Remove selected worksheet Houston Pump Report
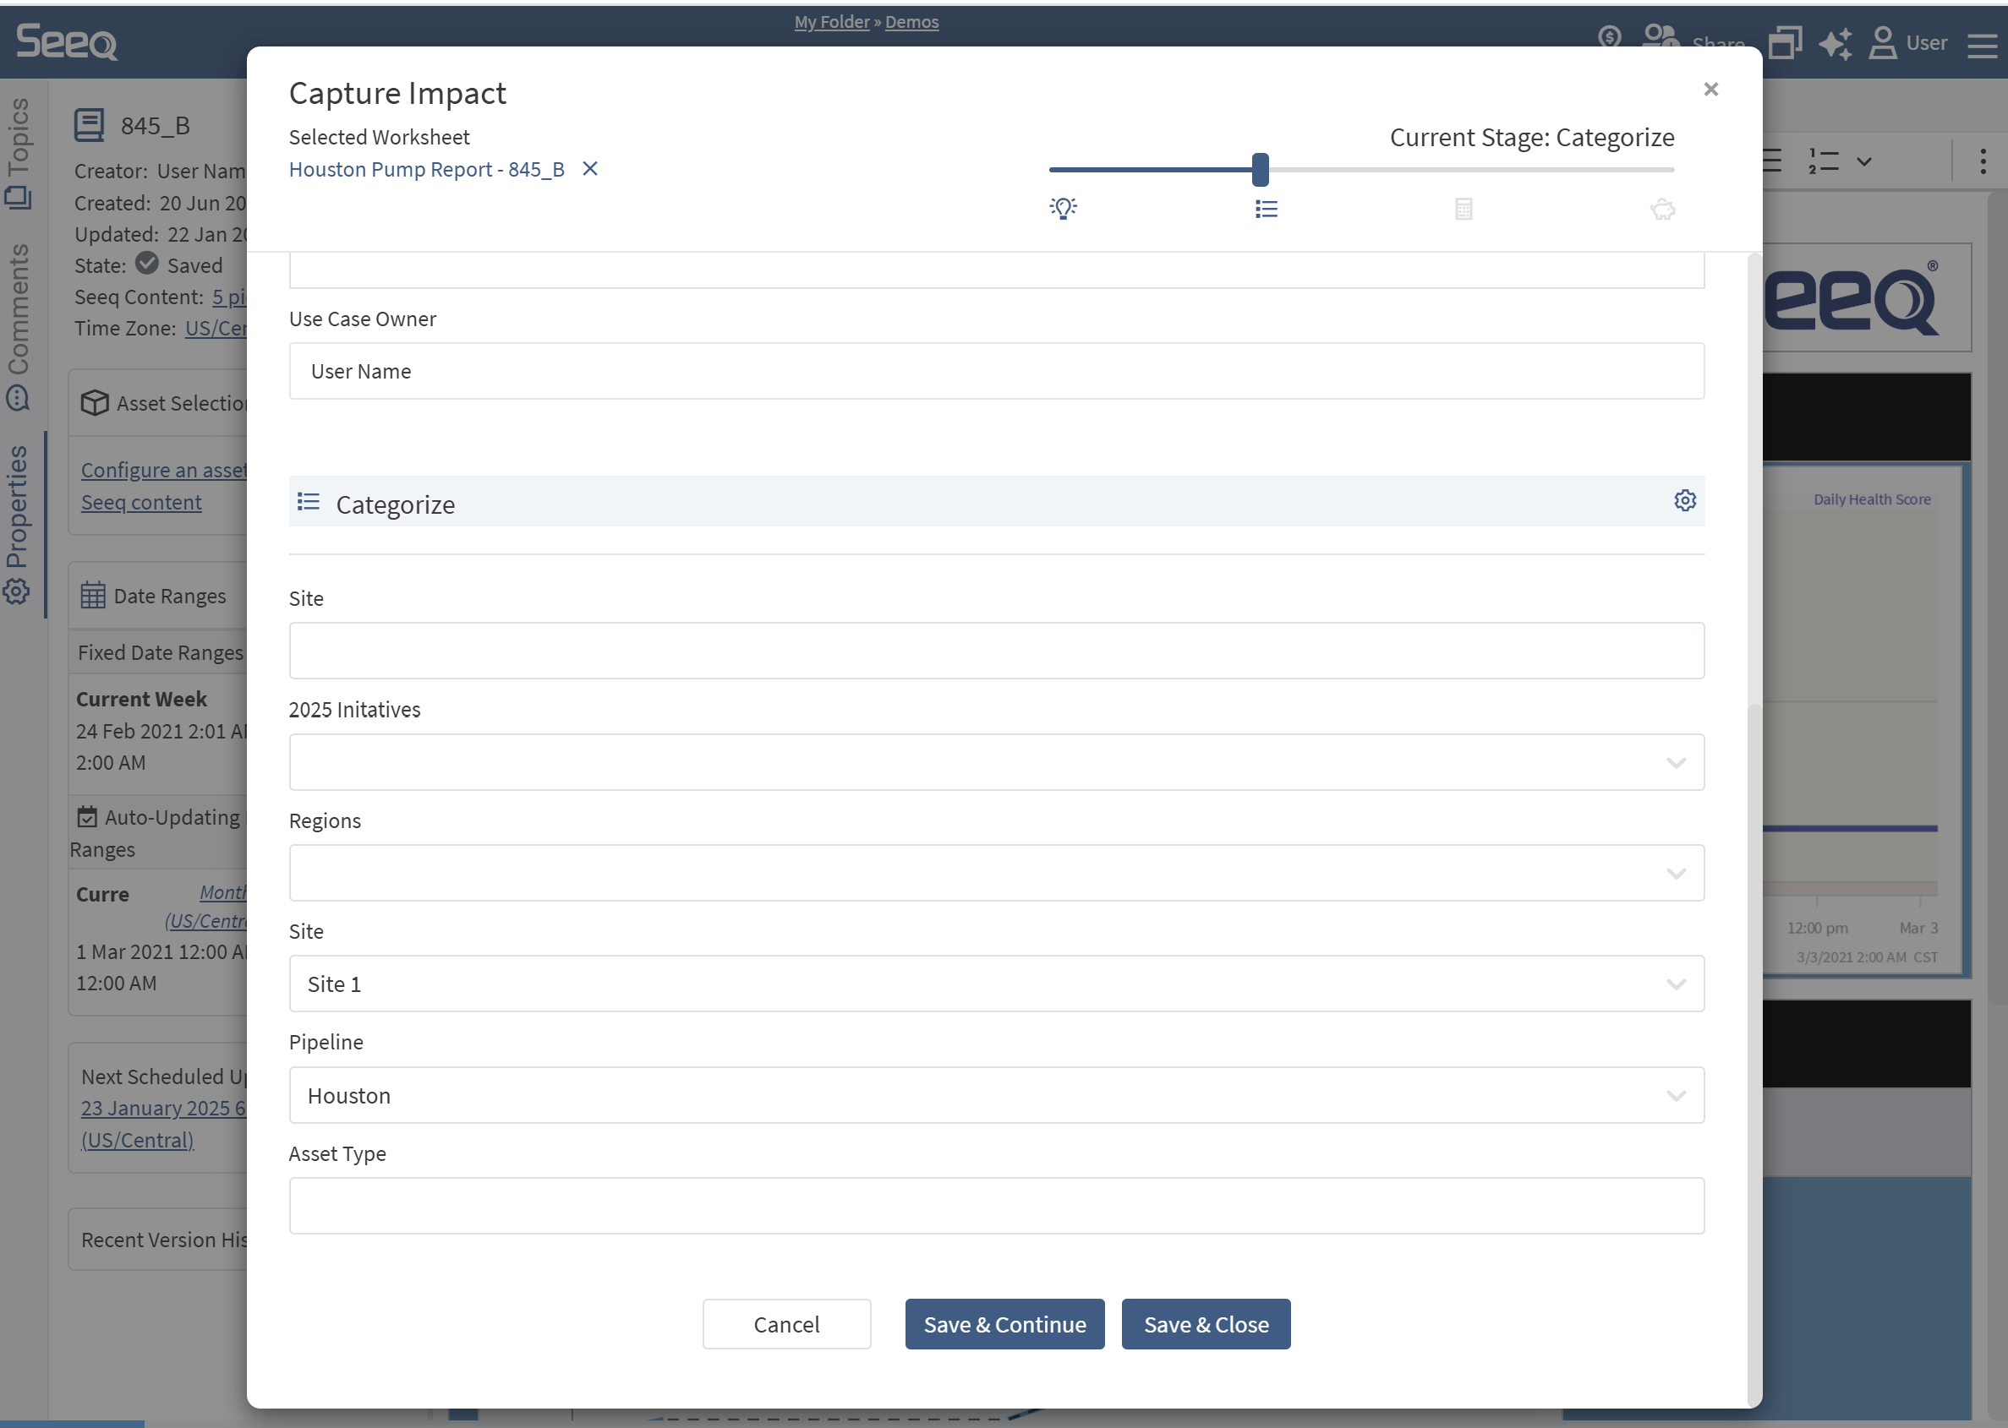This screenshot has height=1428, width=2008. [x=590, y=169]
